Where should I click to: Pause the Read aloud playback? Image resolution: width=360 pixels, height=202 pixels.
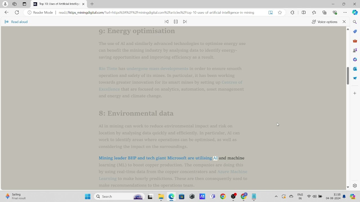(x=176, y=22)
